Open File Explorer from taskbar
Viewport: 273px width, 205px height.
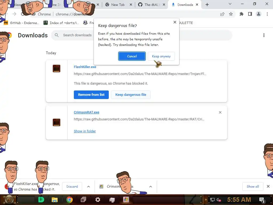pyautogui.click(x=54, y=200)
